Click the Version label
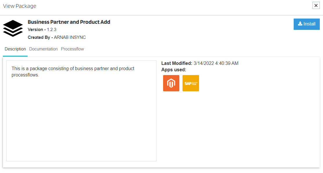 (x=35, y=30)
